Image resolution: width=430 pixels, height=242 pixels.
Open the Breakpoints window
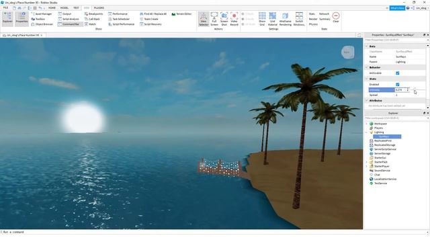(x=94, y=13)
